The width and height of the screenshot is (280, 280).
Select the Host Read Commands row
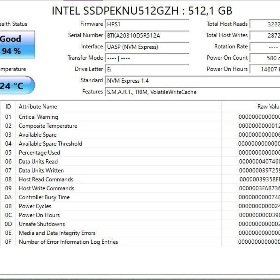click(x=140, y=179)
